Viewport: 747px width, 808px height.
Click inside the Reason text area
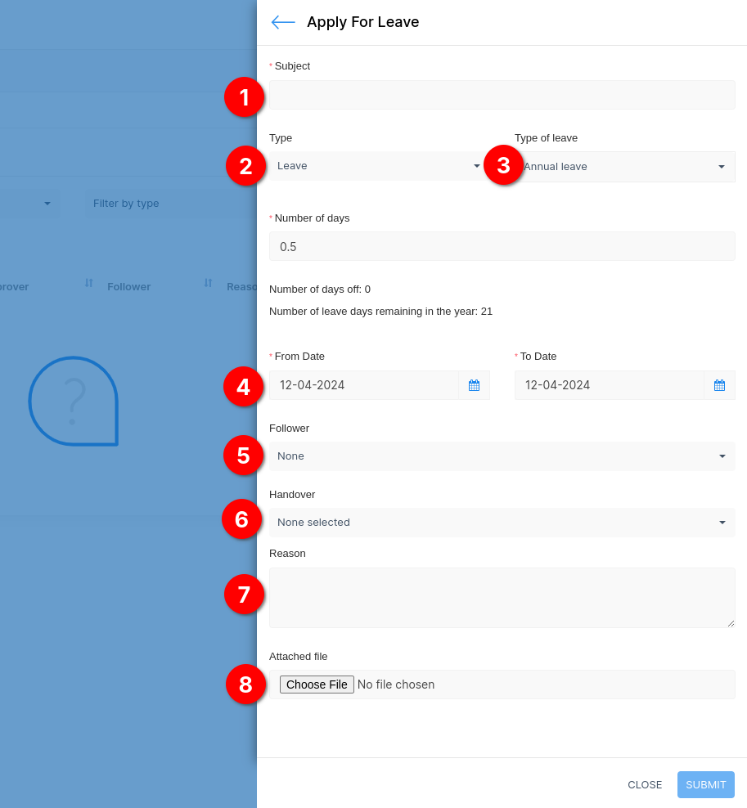(x=502, y=598)
